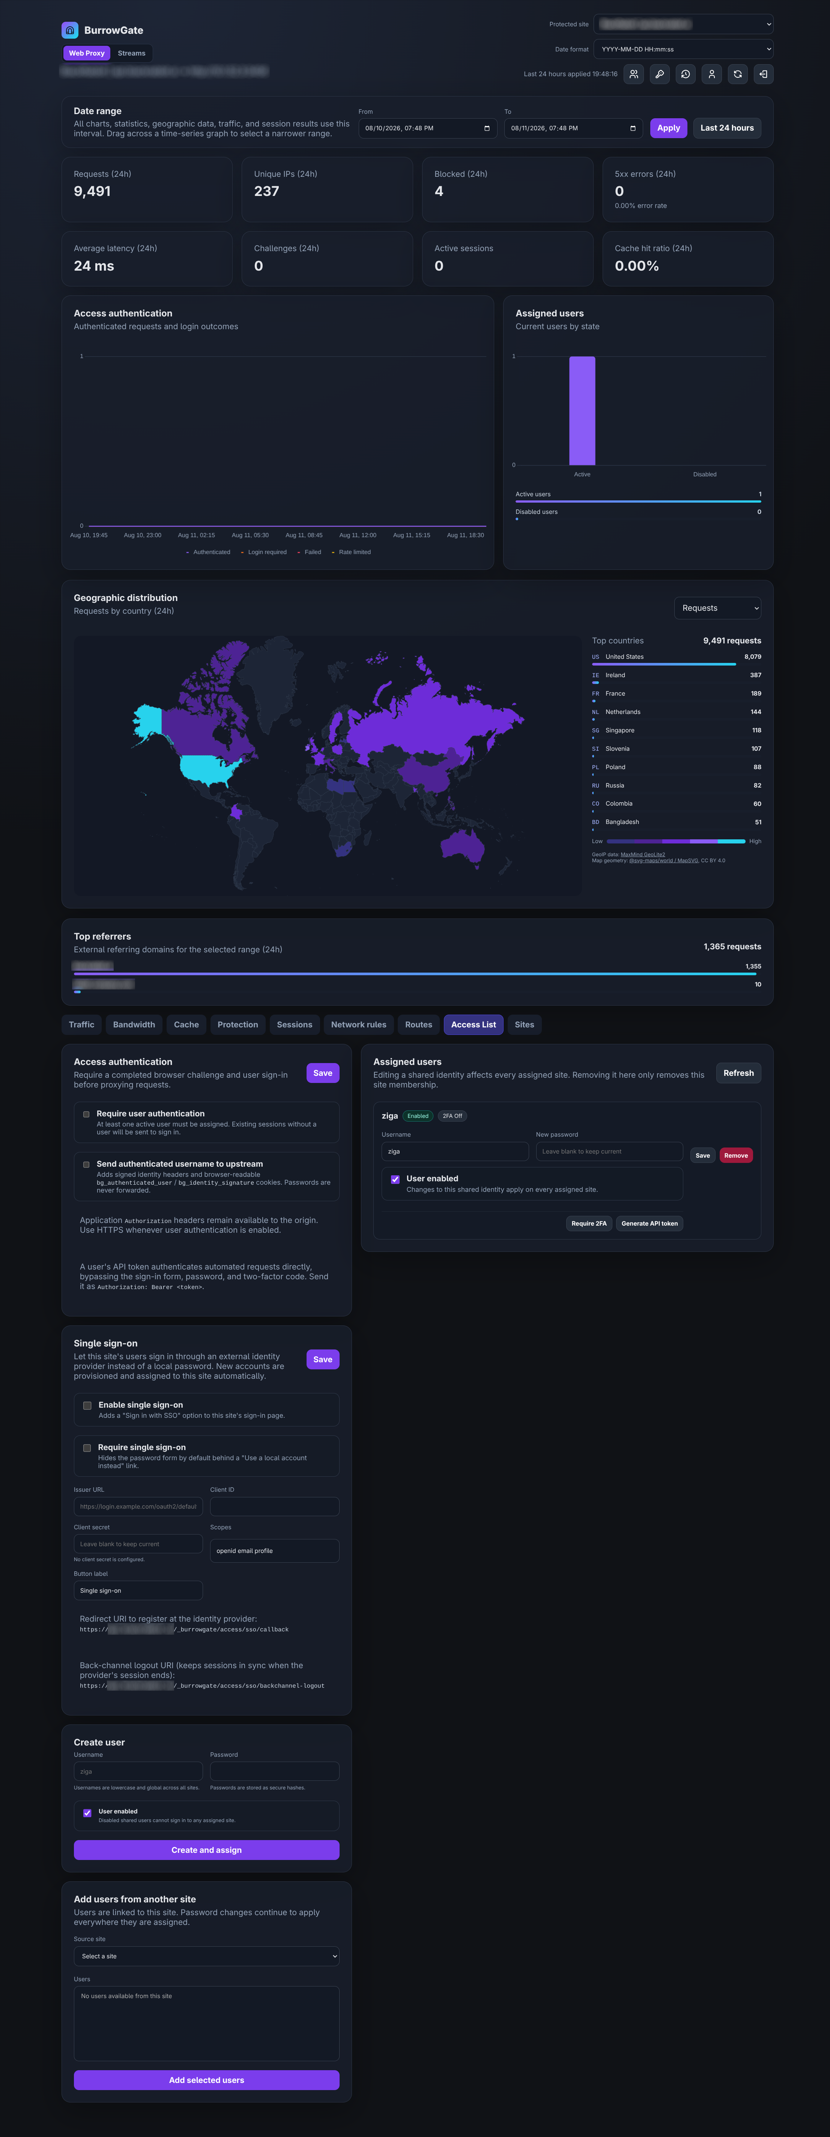Click the Active users progress bar
This screenshot has width=830, height=2137.
click(639, 501)
